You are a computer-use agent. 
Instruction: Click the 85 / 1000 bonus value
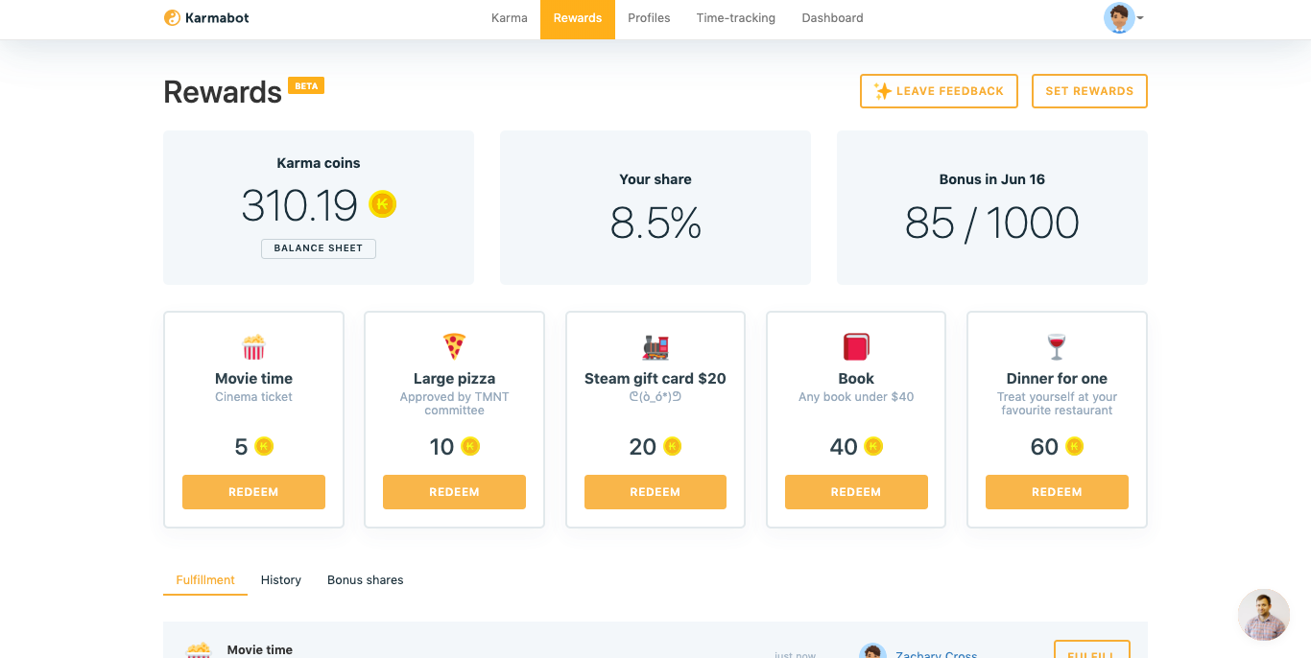pyautogui.click(x=992, y=223)
